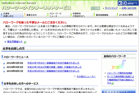Viewport: 139px width, 93px height.
Task: Select the 申請等をご利用の方へ navigation tab
Action: 81,15
